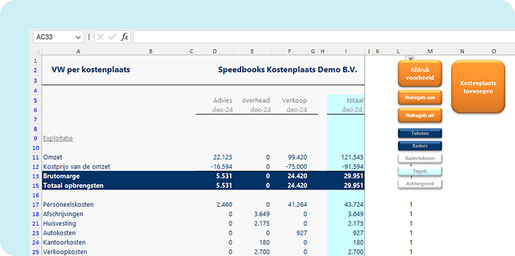Select row 11 header

(35, 157)
